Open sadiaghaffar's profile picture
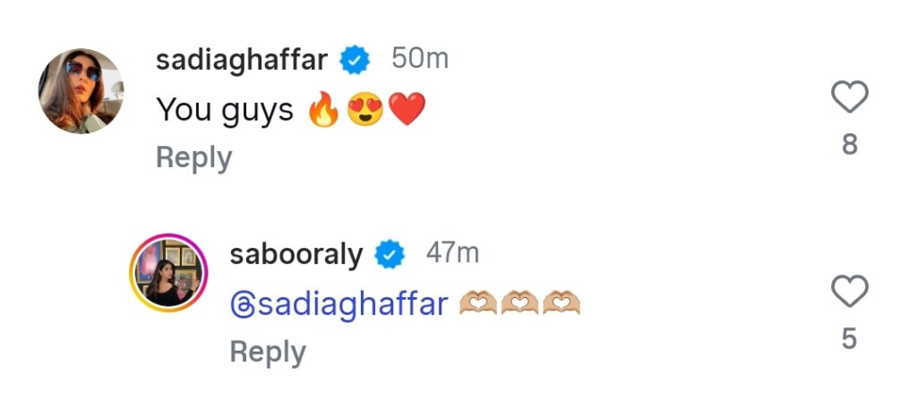917x399 pixels. (x=81, y=91)
